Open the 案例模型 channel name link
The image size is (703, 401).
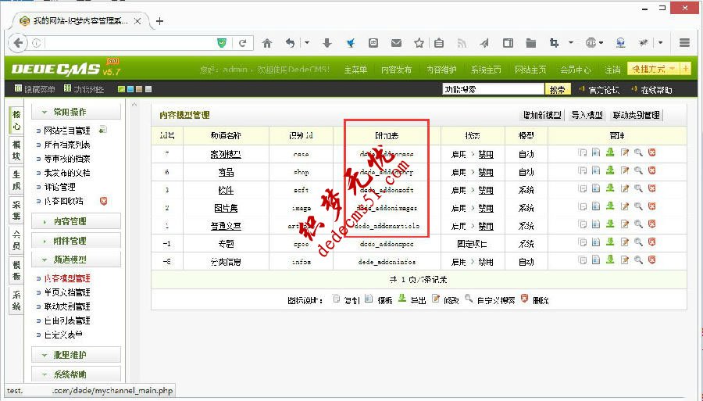click(226, 154)
